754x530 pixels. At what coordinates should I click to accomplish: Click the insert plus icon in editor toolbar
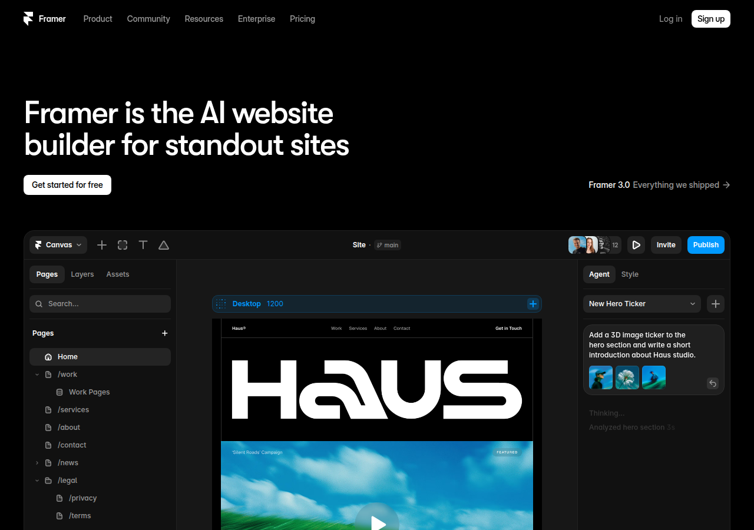tap(102, 245)
